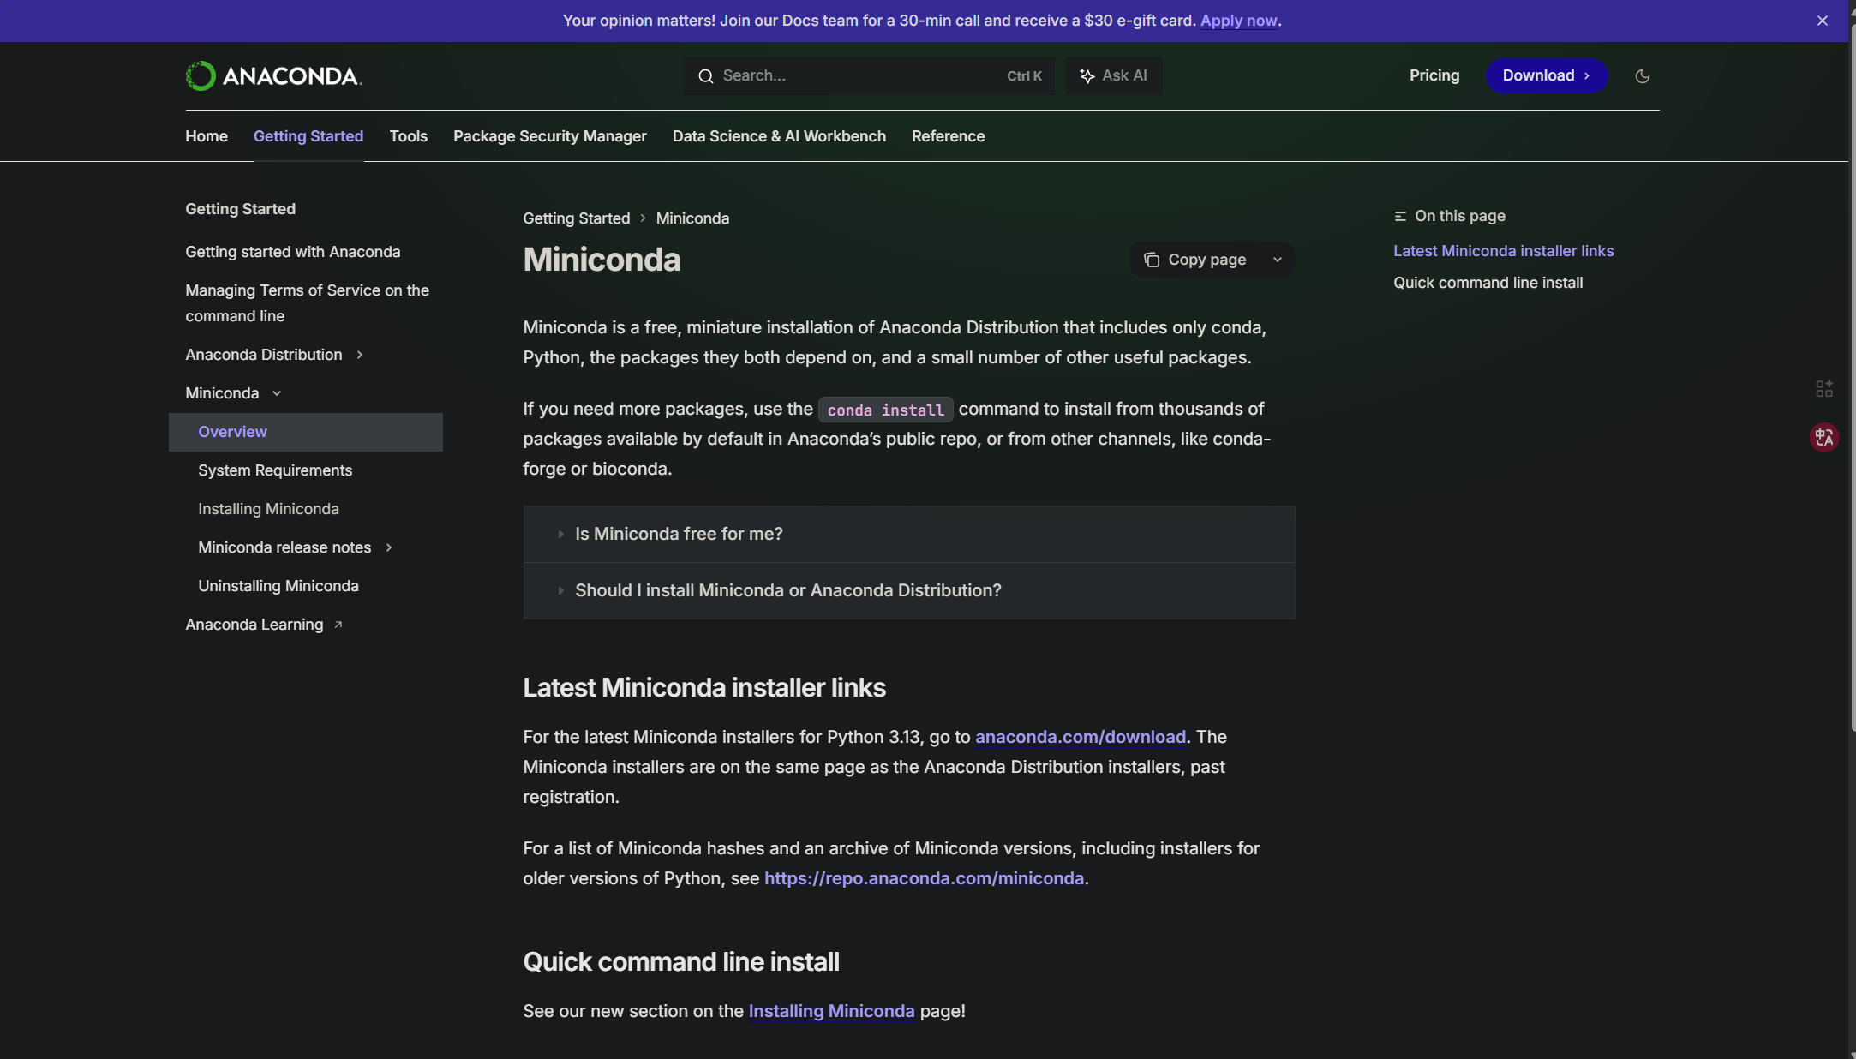Click the Anaconda logo
Viewport: 1856px width, 1059px height.
pyautogui.click(x=274, y=75)
